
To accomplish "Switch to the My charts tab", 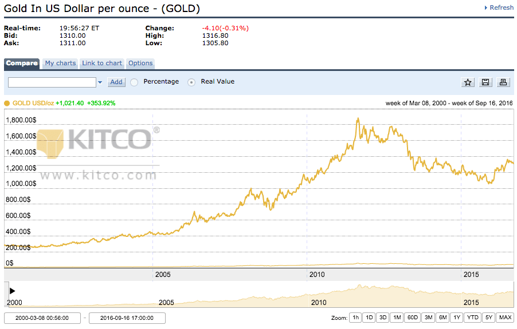I will coord(60,64).
